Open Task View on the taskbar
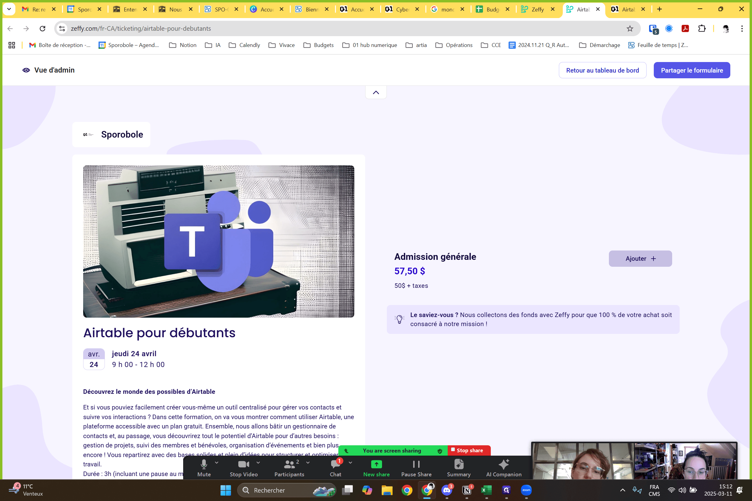The width and height of the screenshot is (752, 501). pos(347,490)
